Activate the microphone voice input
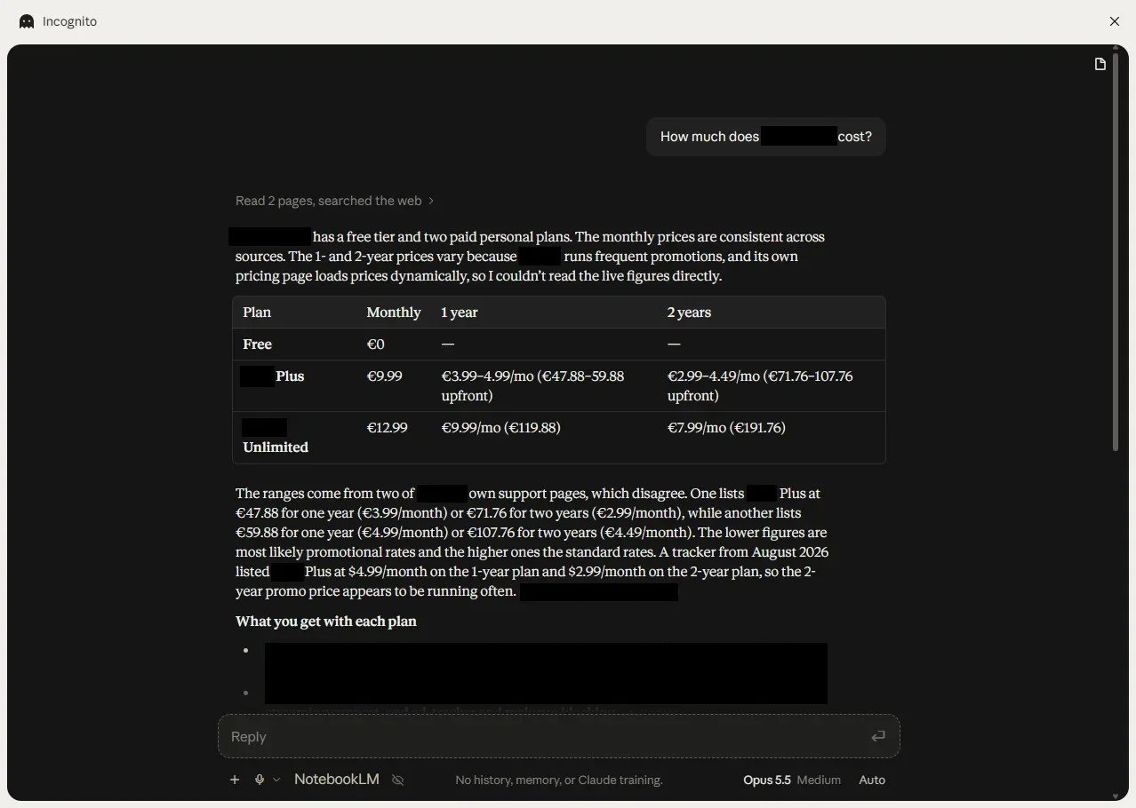 (260, 780)
